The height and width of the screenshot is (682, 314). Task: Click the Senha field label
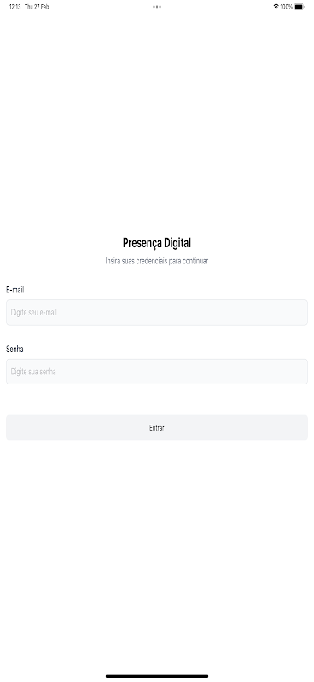tap(15, 349)
